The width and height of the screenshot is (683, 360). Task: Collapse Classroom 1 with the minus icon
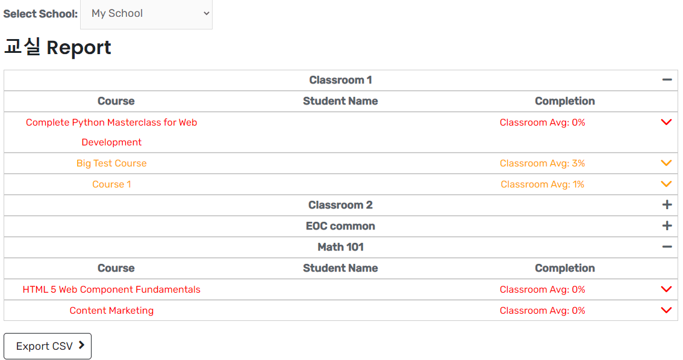point(666,80)
